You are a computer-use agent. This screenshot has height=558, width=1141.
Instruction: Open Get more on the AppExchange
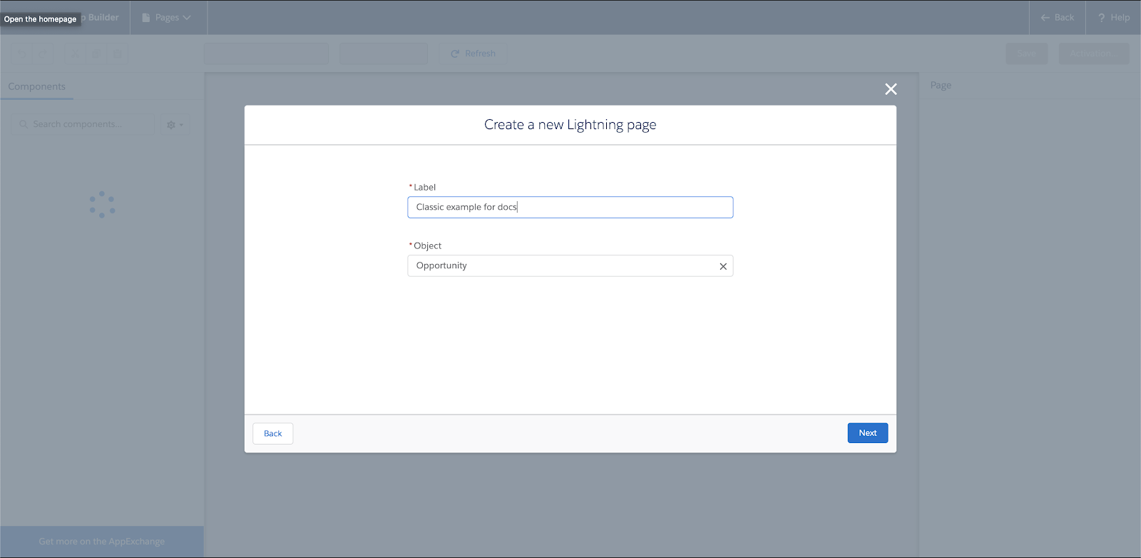[x=102, y=542]
